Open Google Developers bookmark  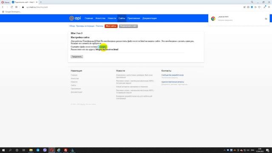[x=11, y=12]
